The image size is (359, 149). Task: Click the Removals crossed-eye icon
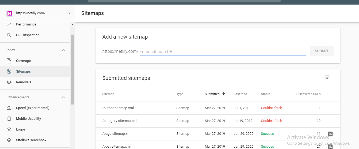coord(9,82)
